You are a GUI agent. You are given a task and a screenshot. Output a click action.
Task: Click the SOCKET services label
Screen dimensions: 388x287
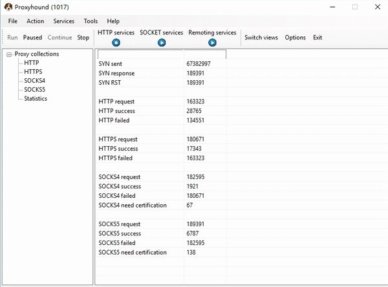[161, 33]
